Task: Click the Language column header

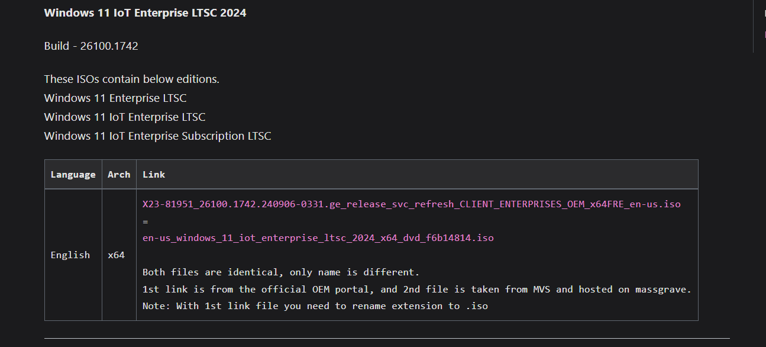Action: click(73, 175)
